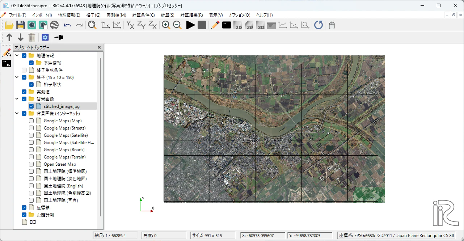Enable the Google Maps (Satellite) background
Viewport: 464px width, 241px height.
coord(31,135)
